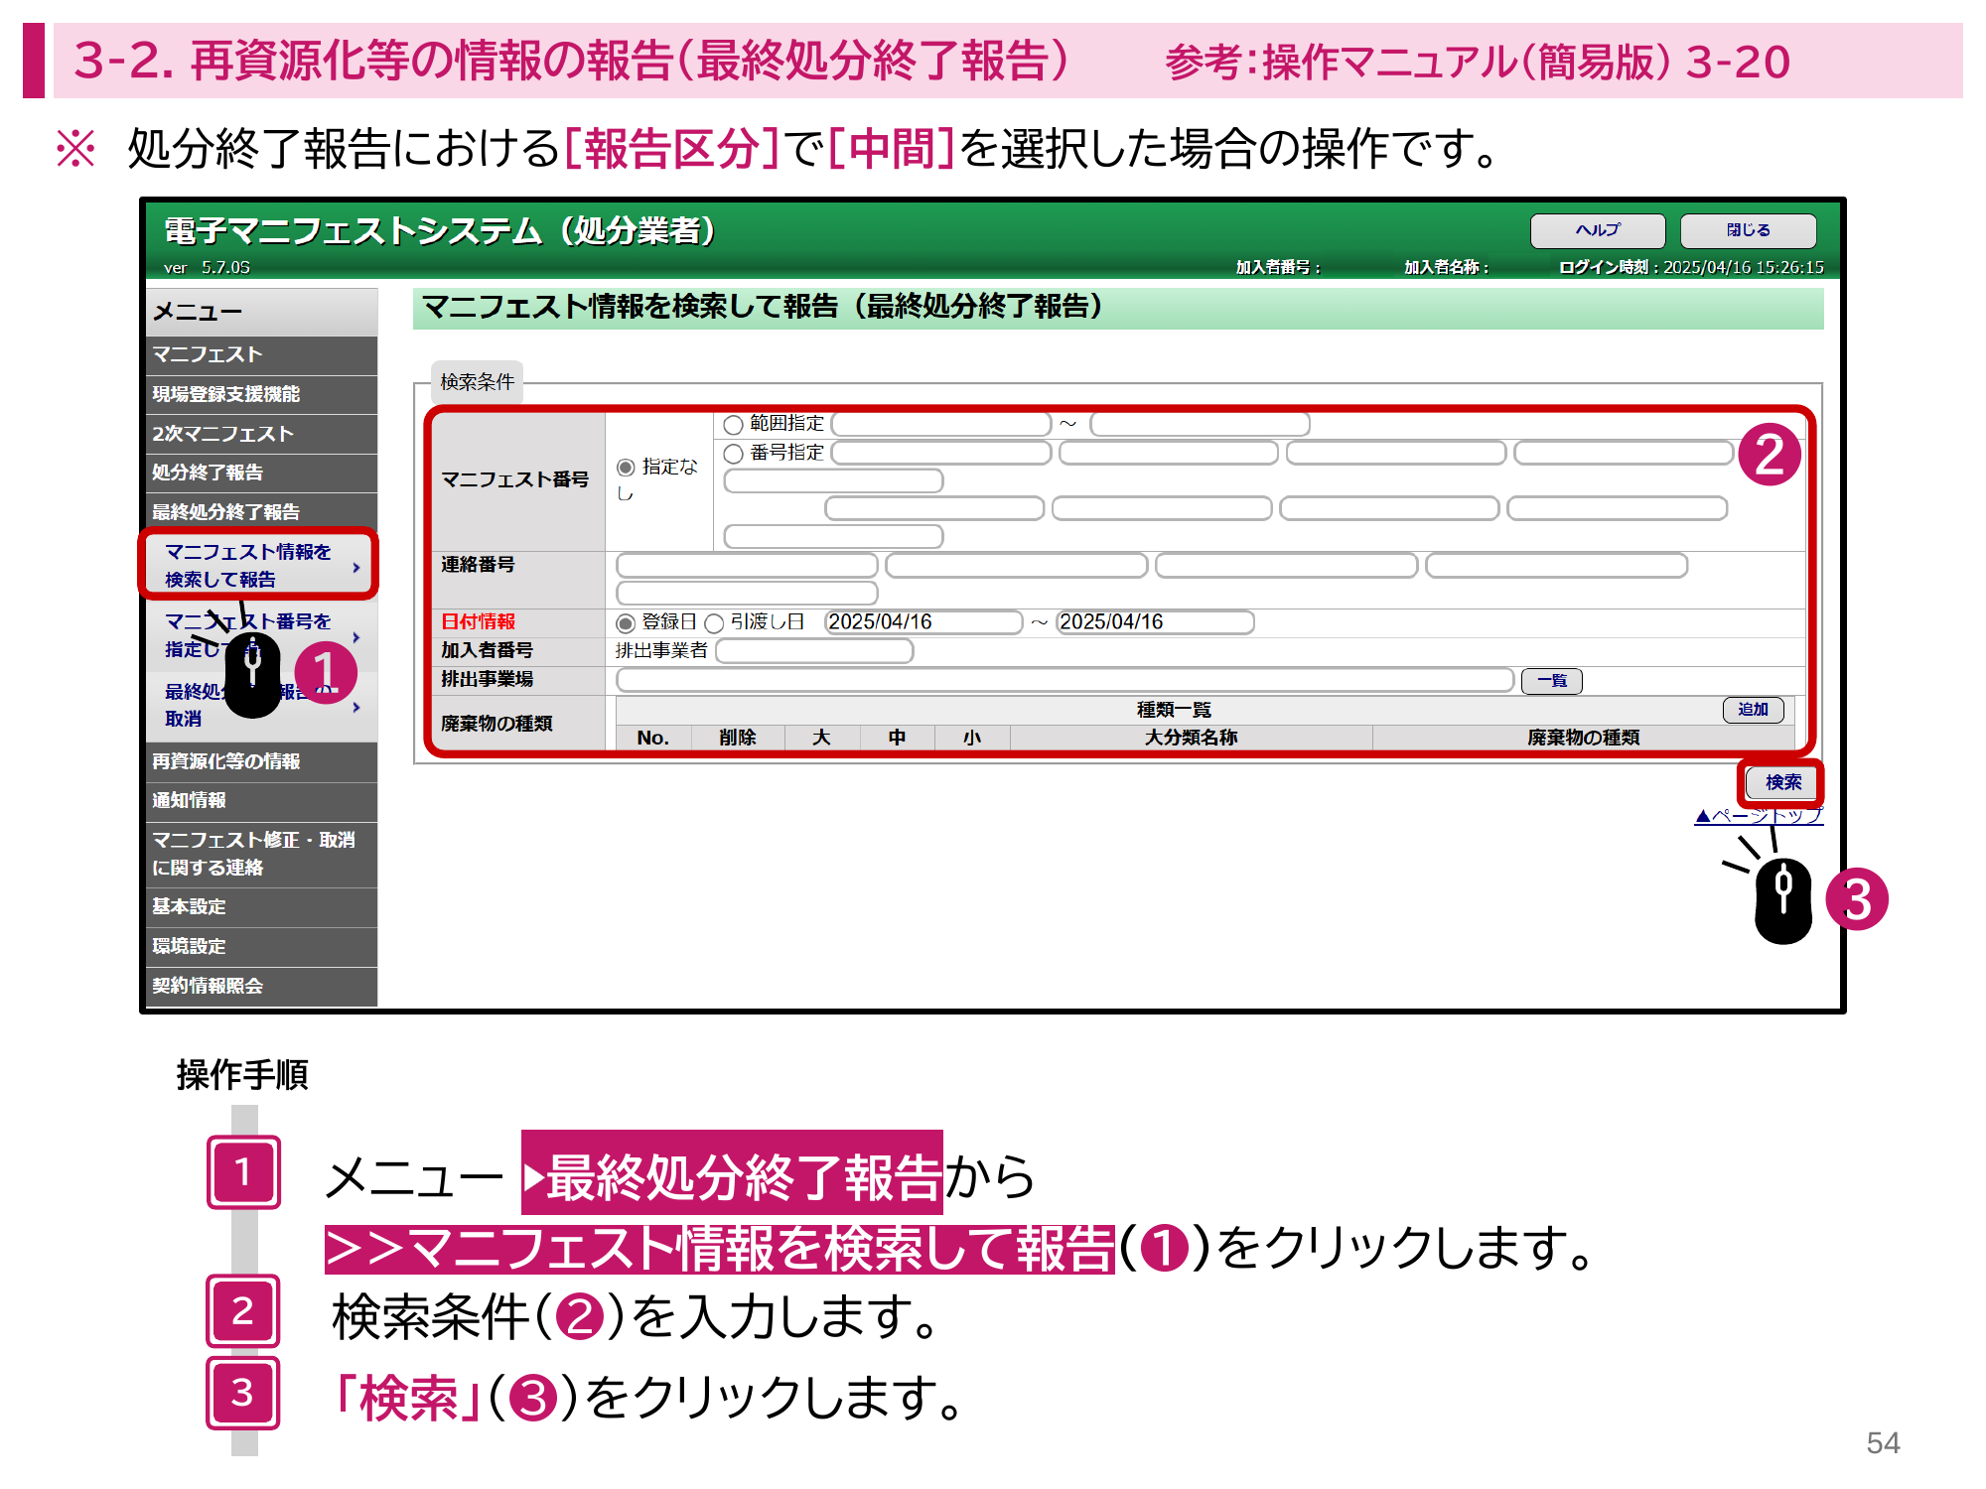Open the 処分終了報告 menu item

[261, 473]
